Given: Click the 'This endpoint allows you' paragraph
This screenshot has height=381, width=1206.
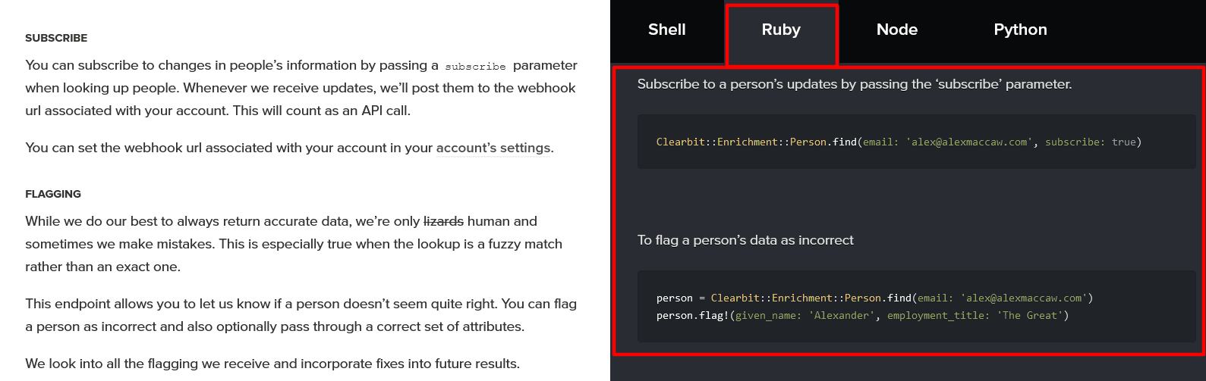Looking at the screenshot, I should [301, 315].
